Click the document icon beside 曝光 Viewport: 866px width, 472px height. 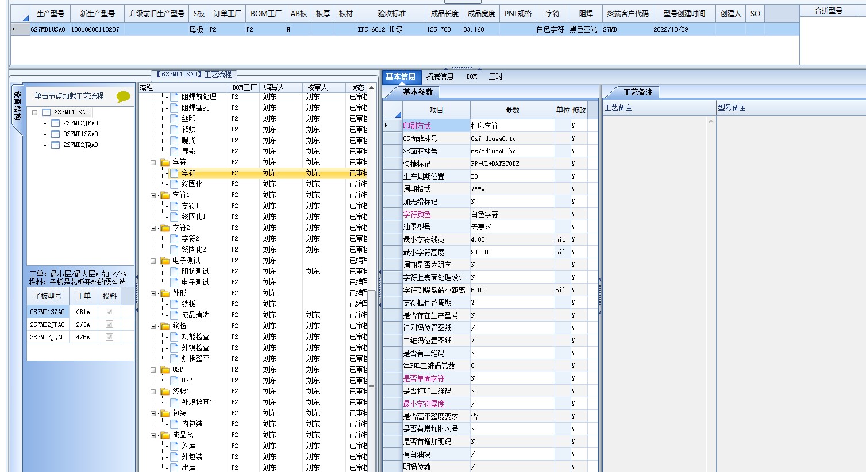click(x=174, y=140)
